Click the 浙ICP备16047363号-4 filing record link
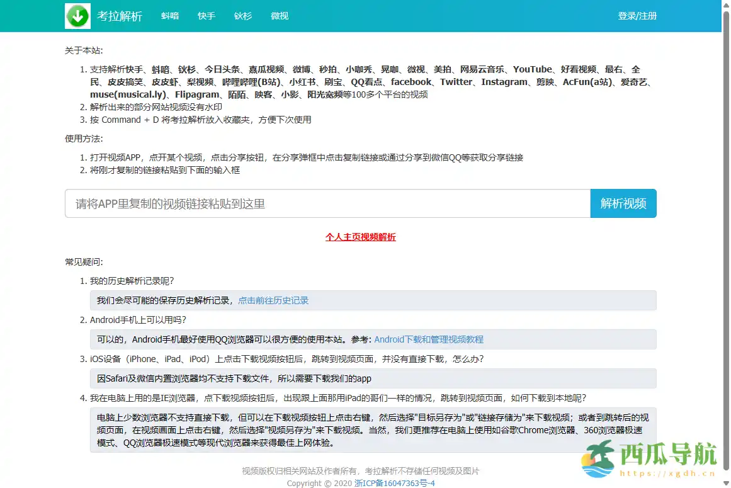This screenshot has width=731, height=488. click(395, 483)
